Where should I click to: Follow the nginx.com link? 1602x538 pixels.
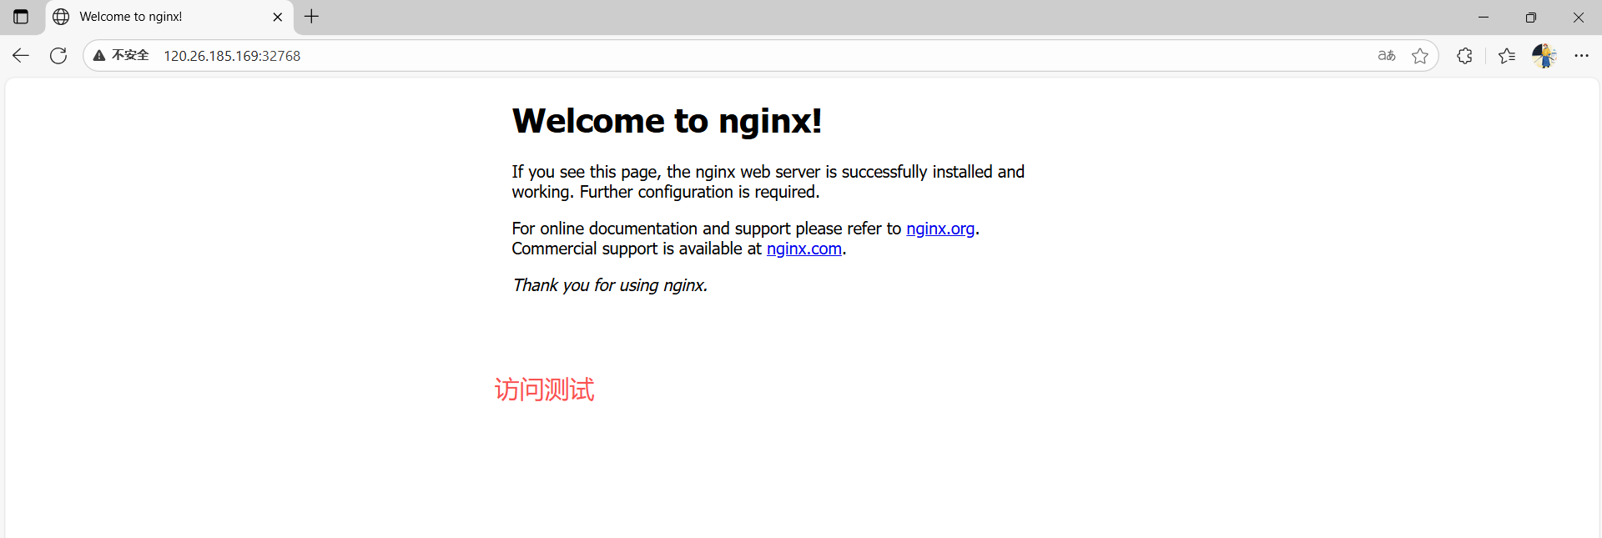[804, 249]
